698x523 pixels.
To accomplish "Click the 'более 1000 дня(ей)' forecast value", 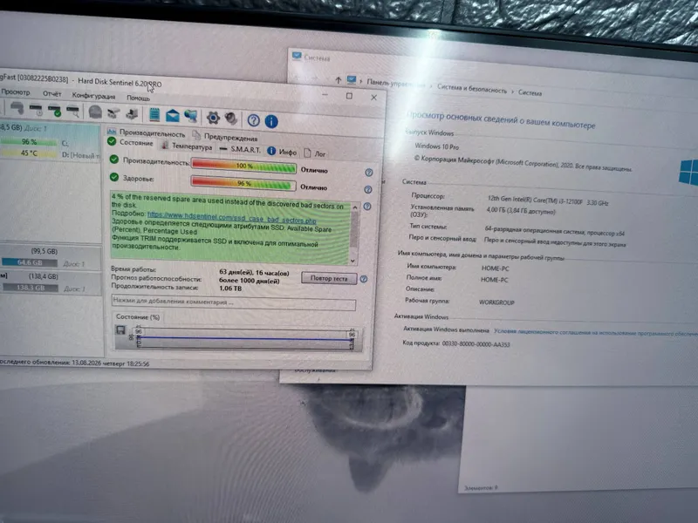I will (x=250, y=280).
